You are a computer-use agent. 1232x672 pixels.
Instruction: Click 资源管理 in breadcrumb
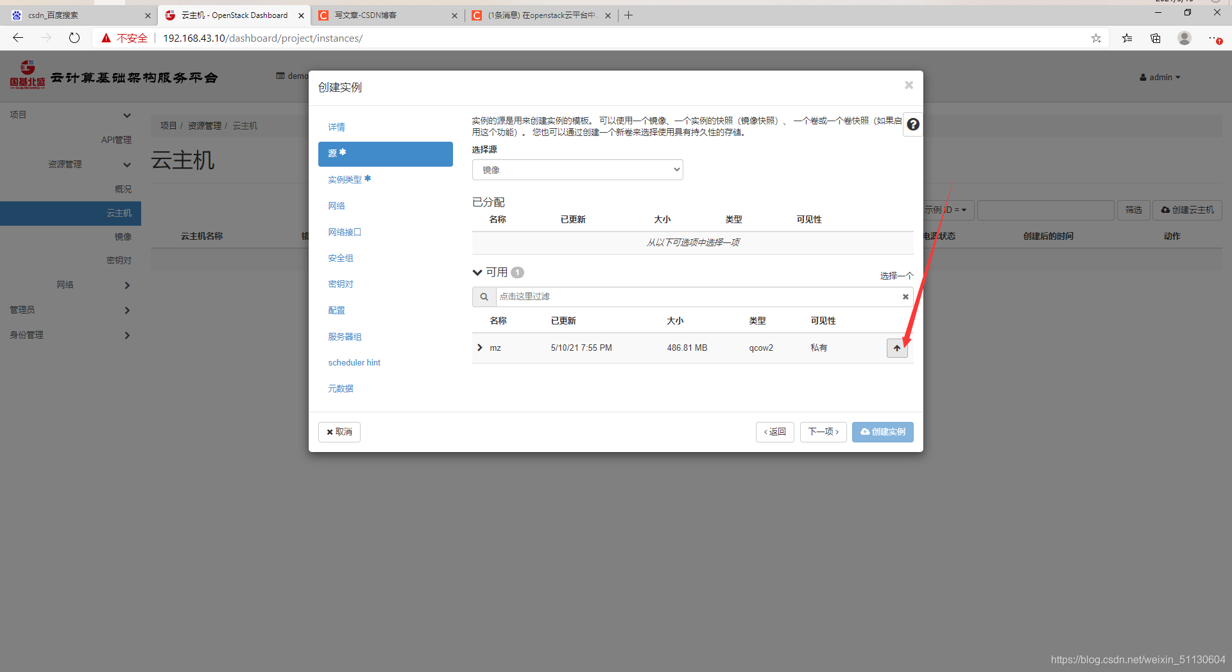pos(205,126)
